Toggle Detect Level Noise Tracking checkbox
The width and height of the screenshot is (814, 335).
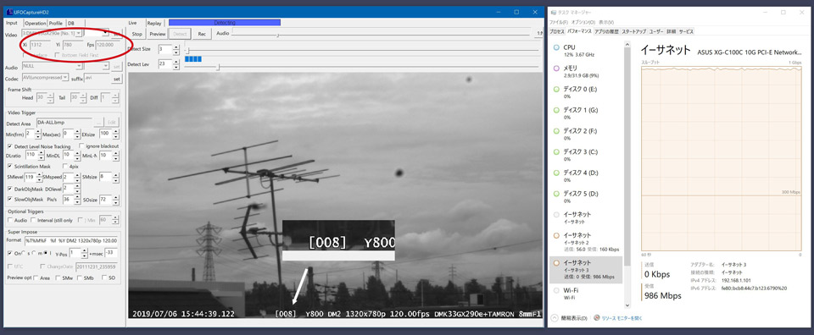[x=10, y=146]
